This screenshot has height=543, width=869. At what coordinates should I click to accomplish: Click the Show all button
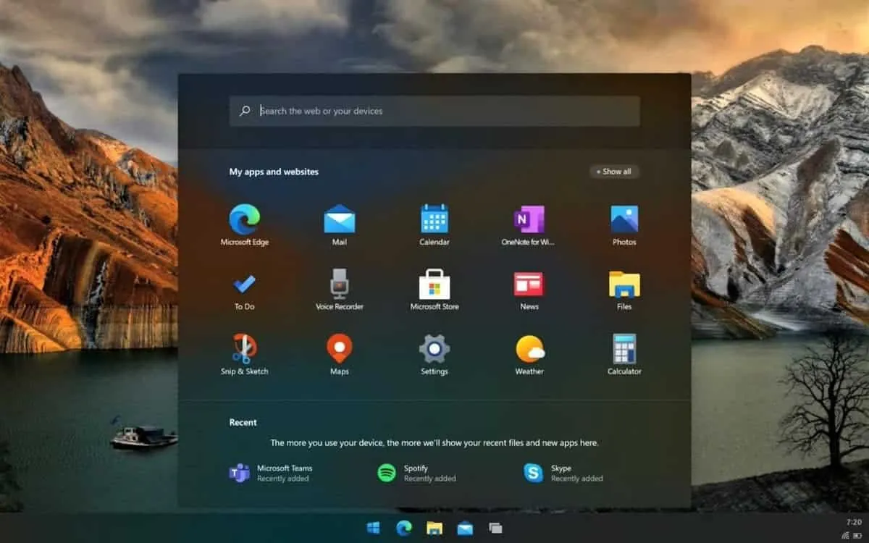click(613, 172)
